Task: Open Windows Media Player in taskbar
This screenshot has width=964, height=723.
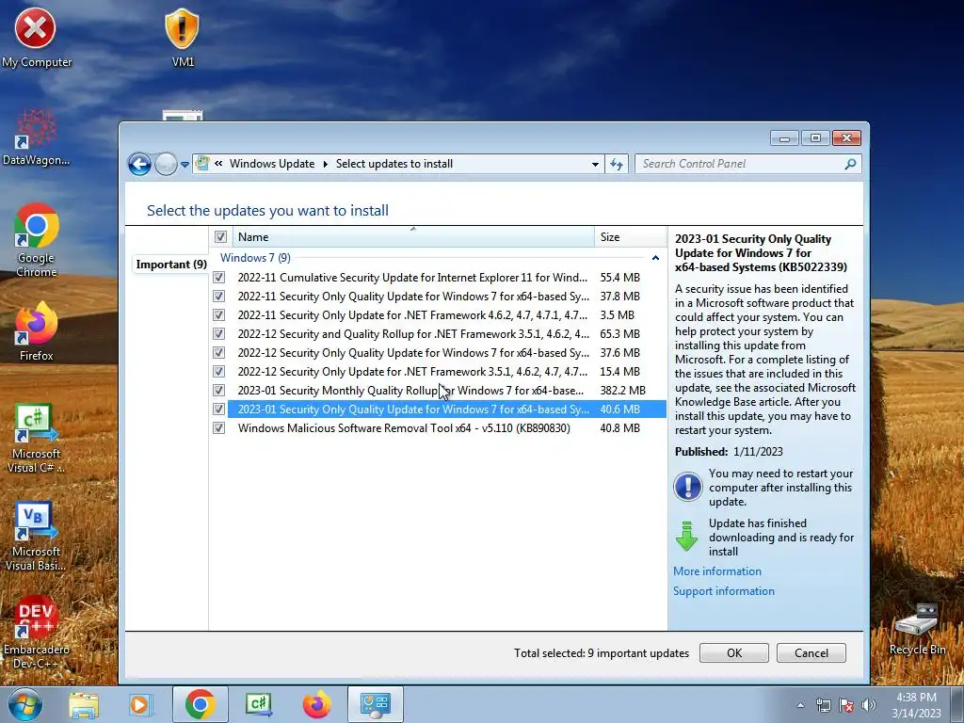Action: [140, 704]
